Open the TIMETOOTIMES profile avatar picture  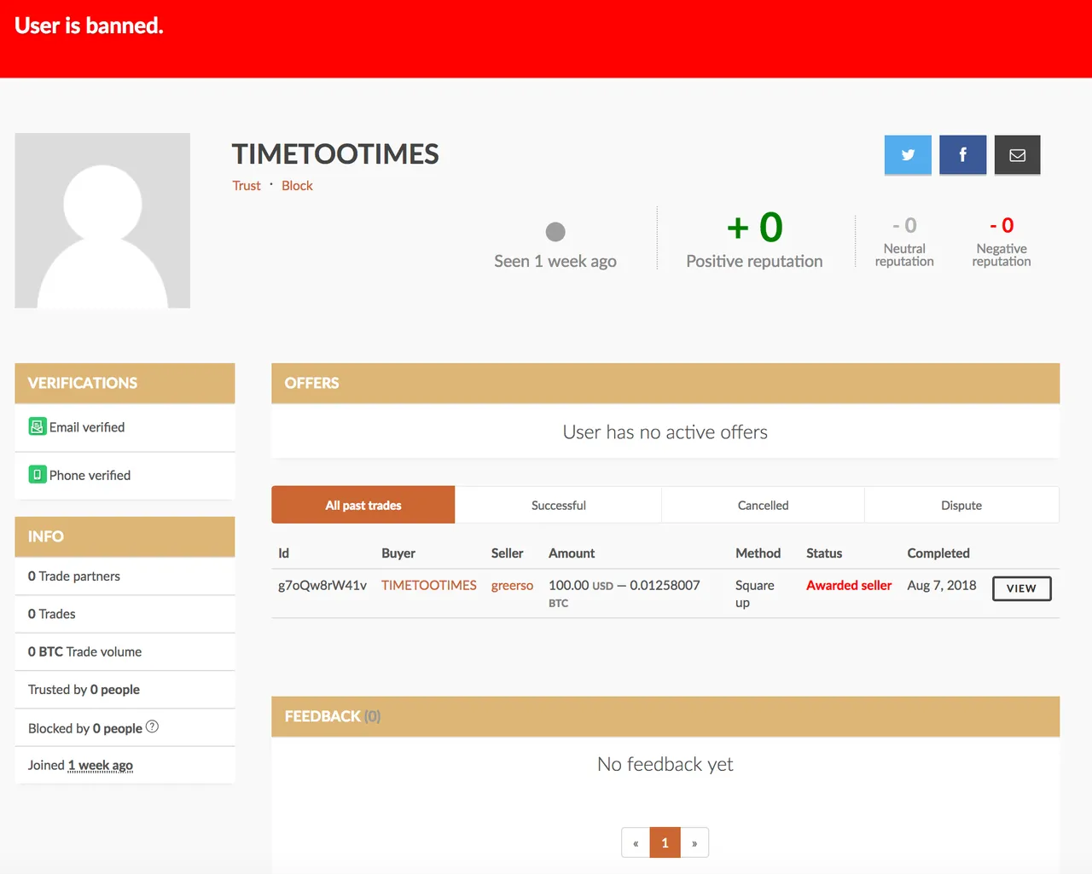click(102, 220)
